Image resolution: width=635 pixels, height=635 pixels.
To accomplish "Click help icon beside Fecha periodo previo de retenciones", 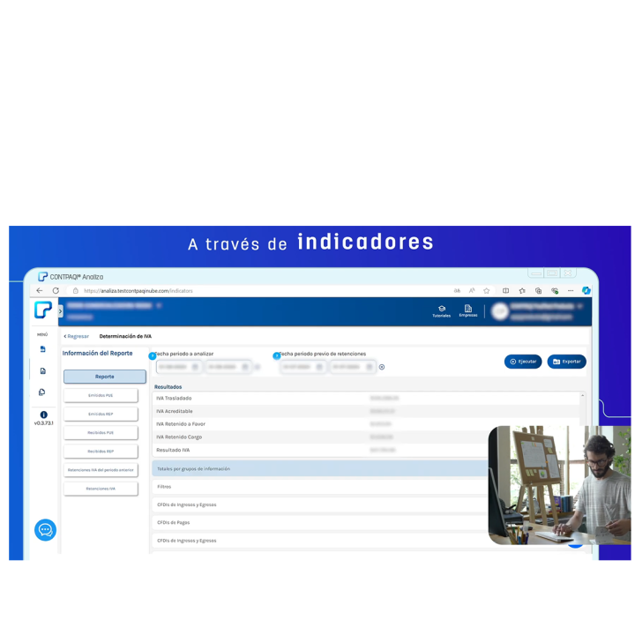I will (277, 355).
